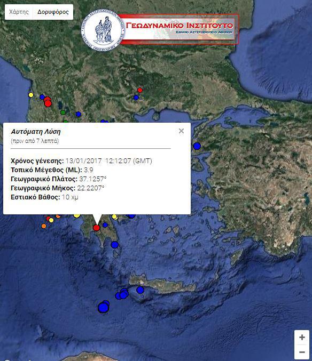The image size is (312, 361).
Task: Click the National Observatory circular seal
Action: tap(103, 30)
